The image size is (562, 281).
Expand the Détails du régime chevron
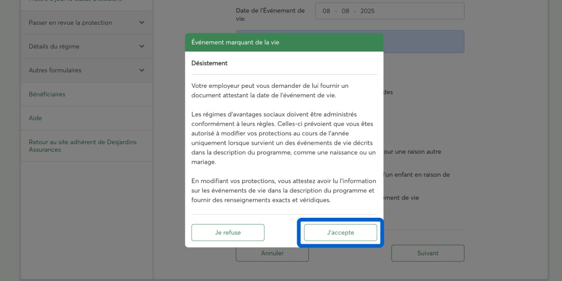pos(141,47)
